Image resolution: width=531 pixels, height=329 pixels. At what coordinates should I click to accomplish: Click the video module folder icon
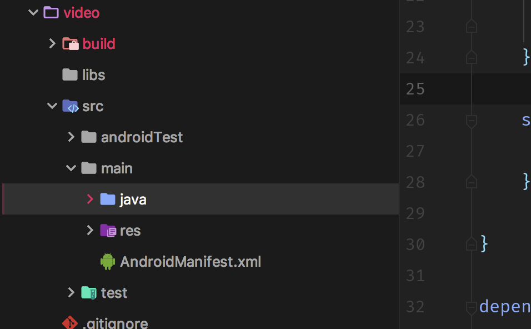pos(51,13)
